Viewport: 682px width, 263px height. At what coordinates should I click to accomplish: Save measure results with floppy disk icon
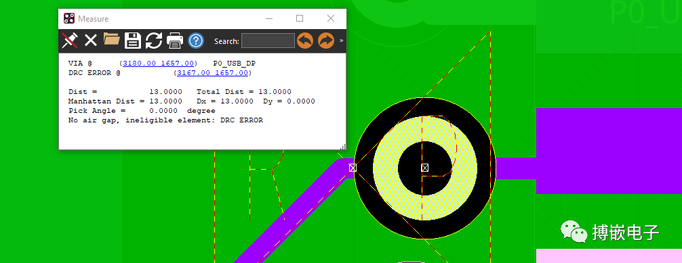[133, 41]
